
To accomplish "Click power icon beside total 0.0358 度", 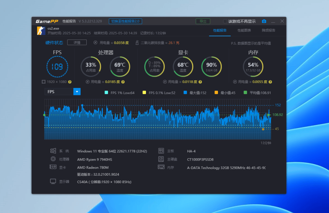I will pos(95,42).
